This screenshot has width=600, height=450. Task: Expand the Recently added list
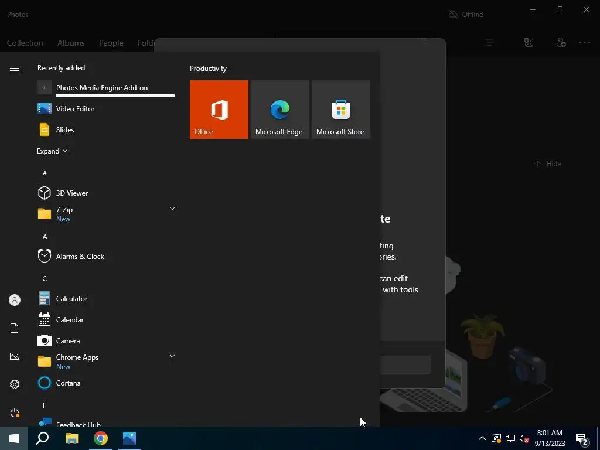click(52, 151)
